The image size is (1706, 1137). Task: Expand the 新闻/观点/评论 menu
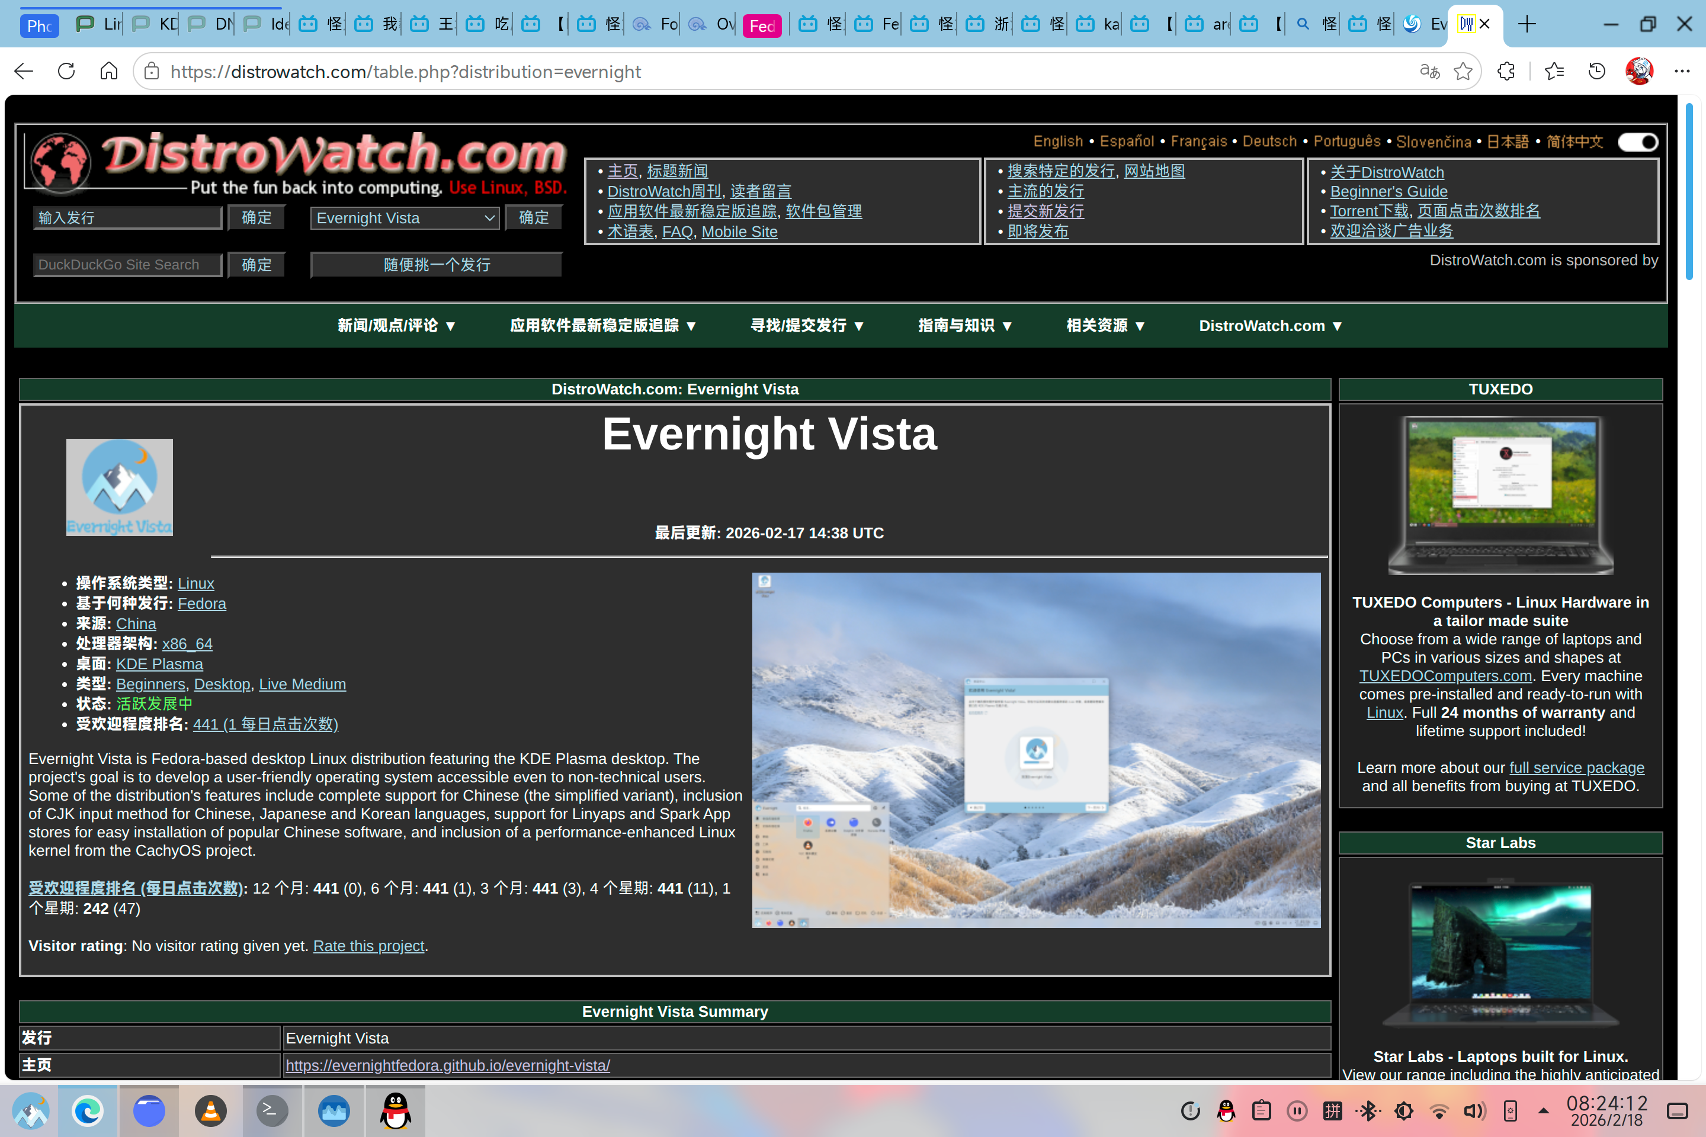(396, 326)
